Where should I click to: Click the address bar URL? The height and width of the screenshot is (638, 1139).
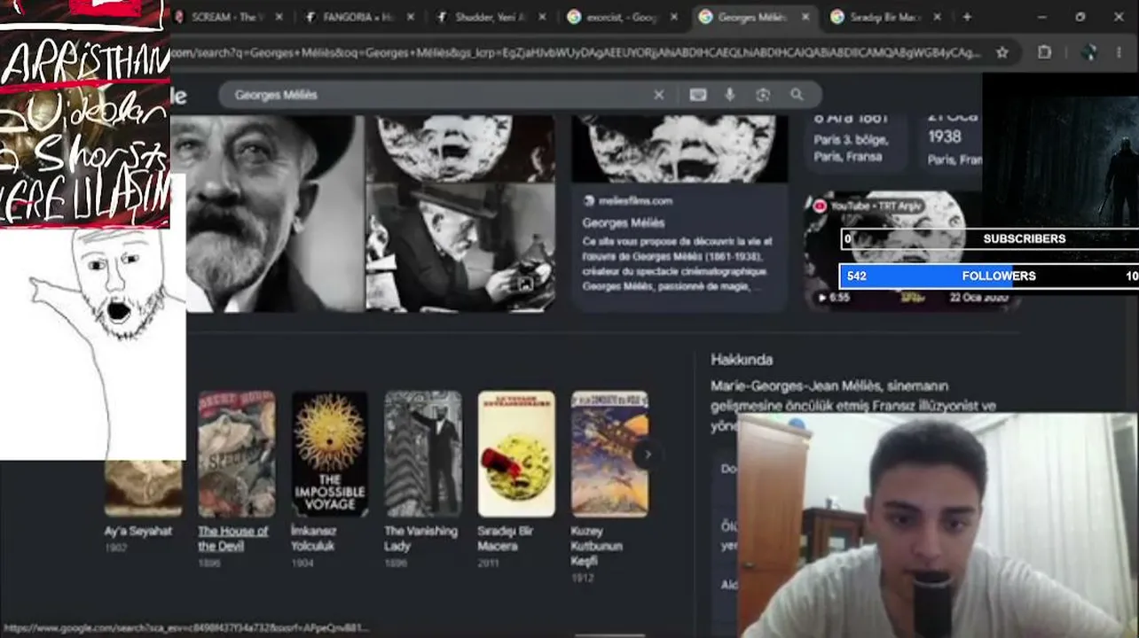(x=577, y=52)
